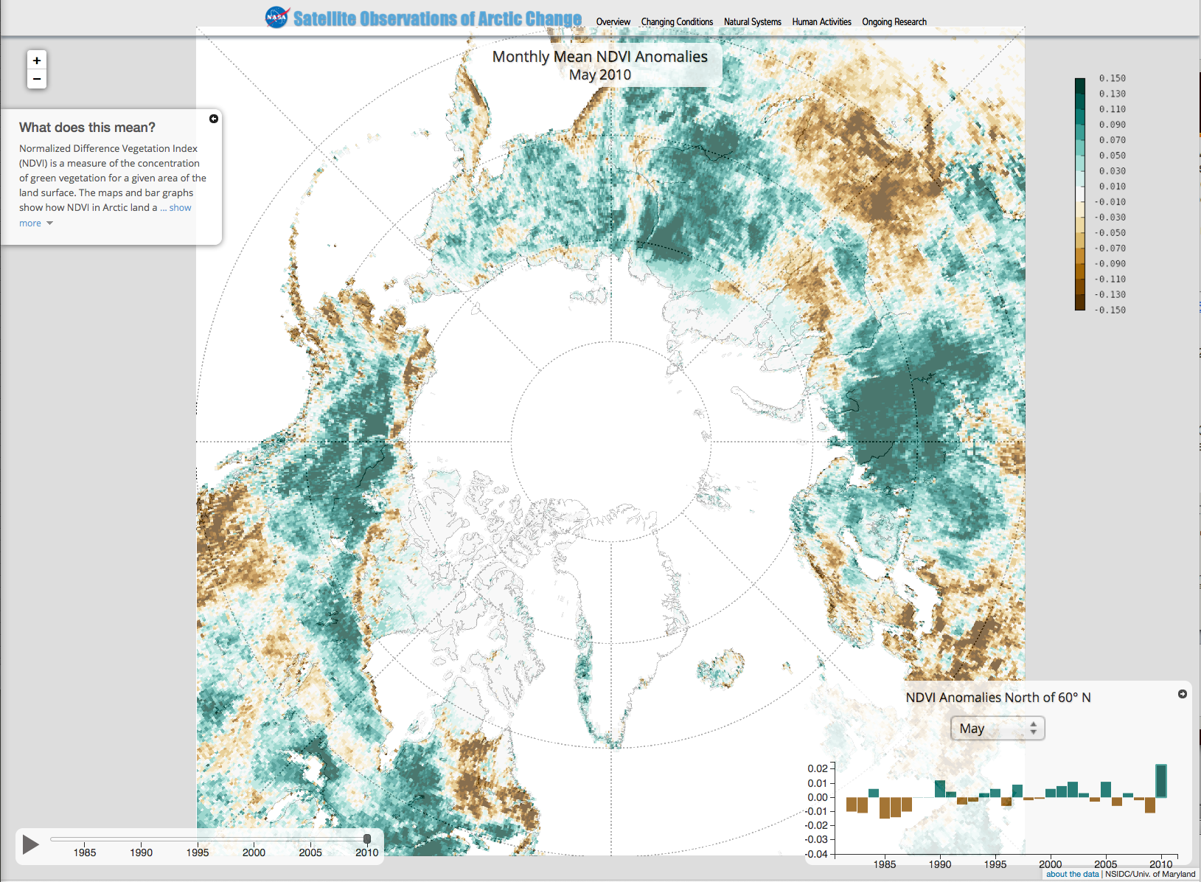The width and height of the screenshot is (1201, 882).
Task: Click the tall 2010 bar in chart
Action: pos(1161,781)
